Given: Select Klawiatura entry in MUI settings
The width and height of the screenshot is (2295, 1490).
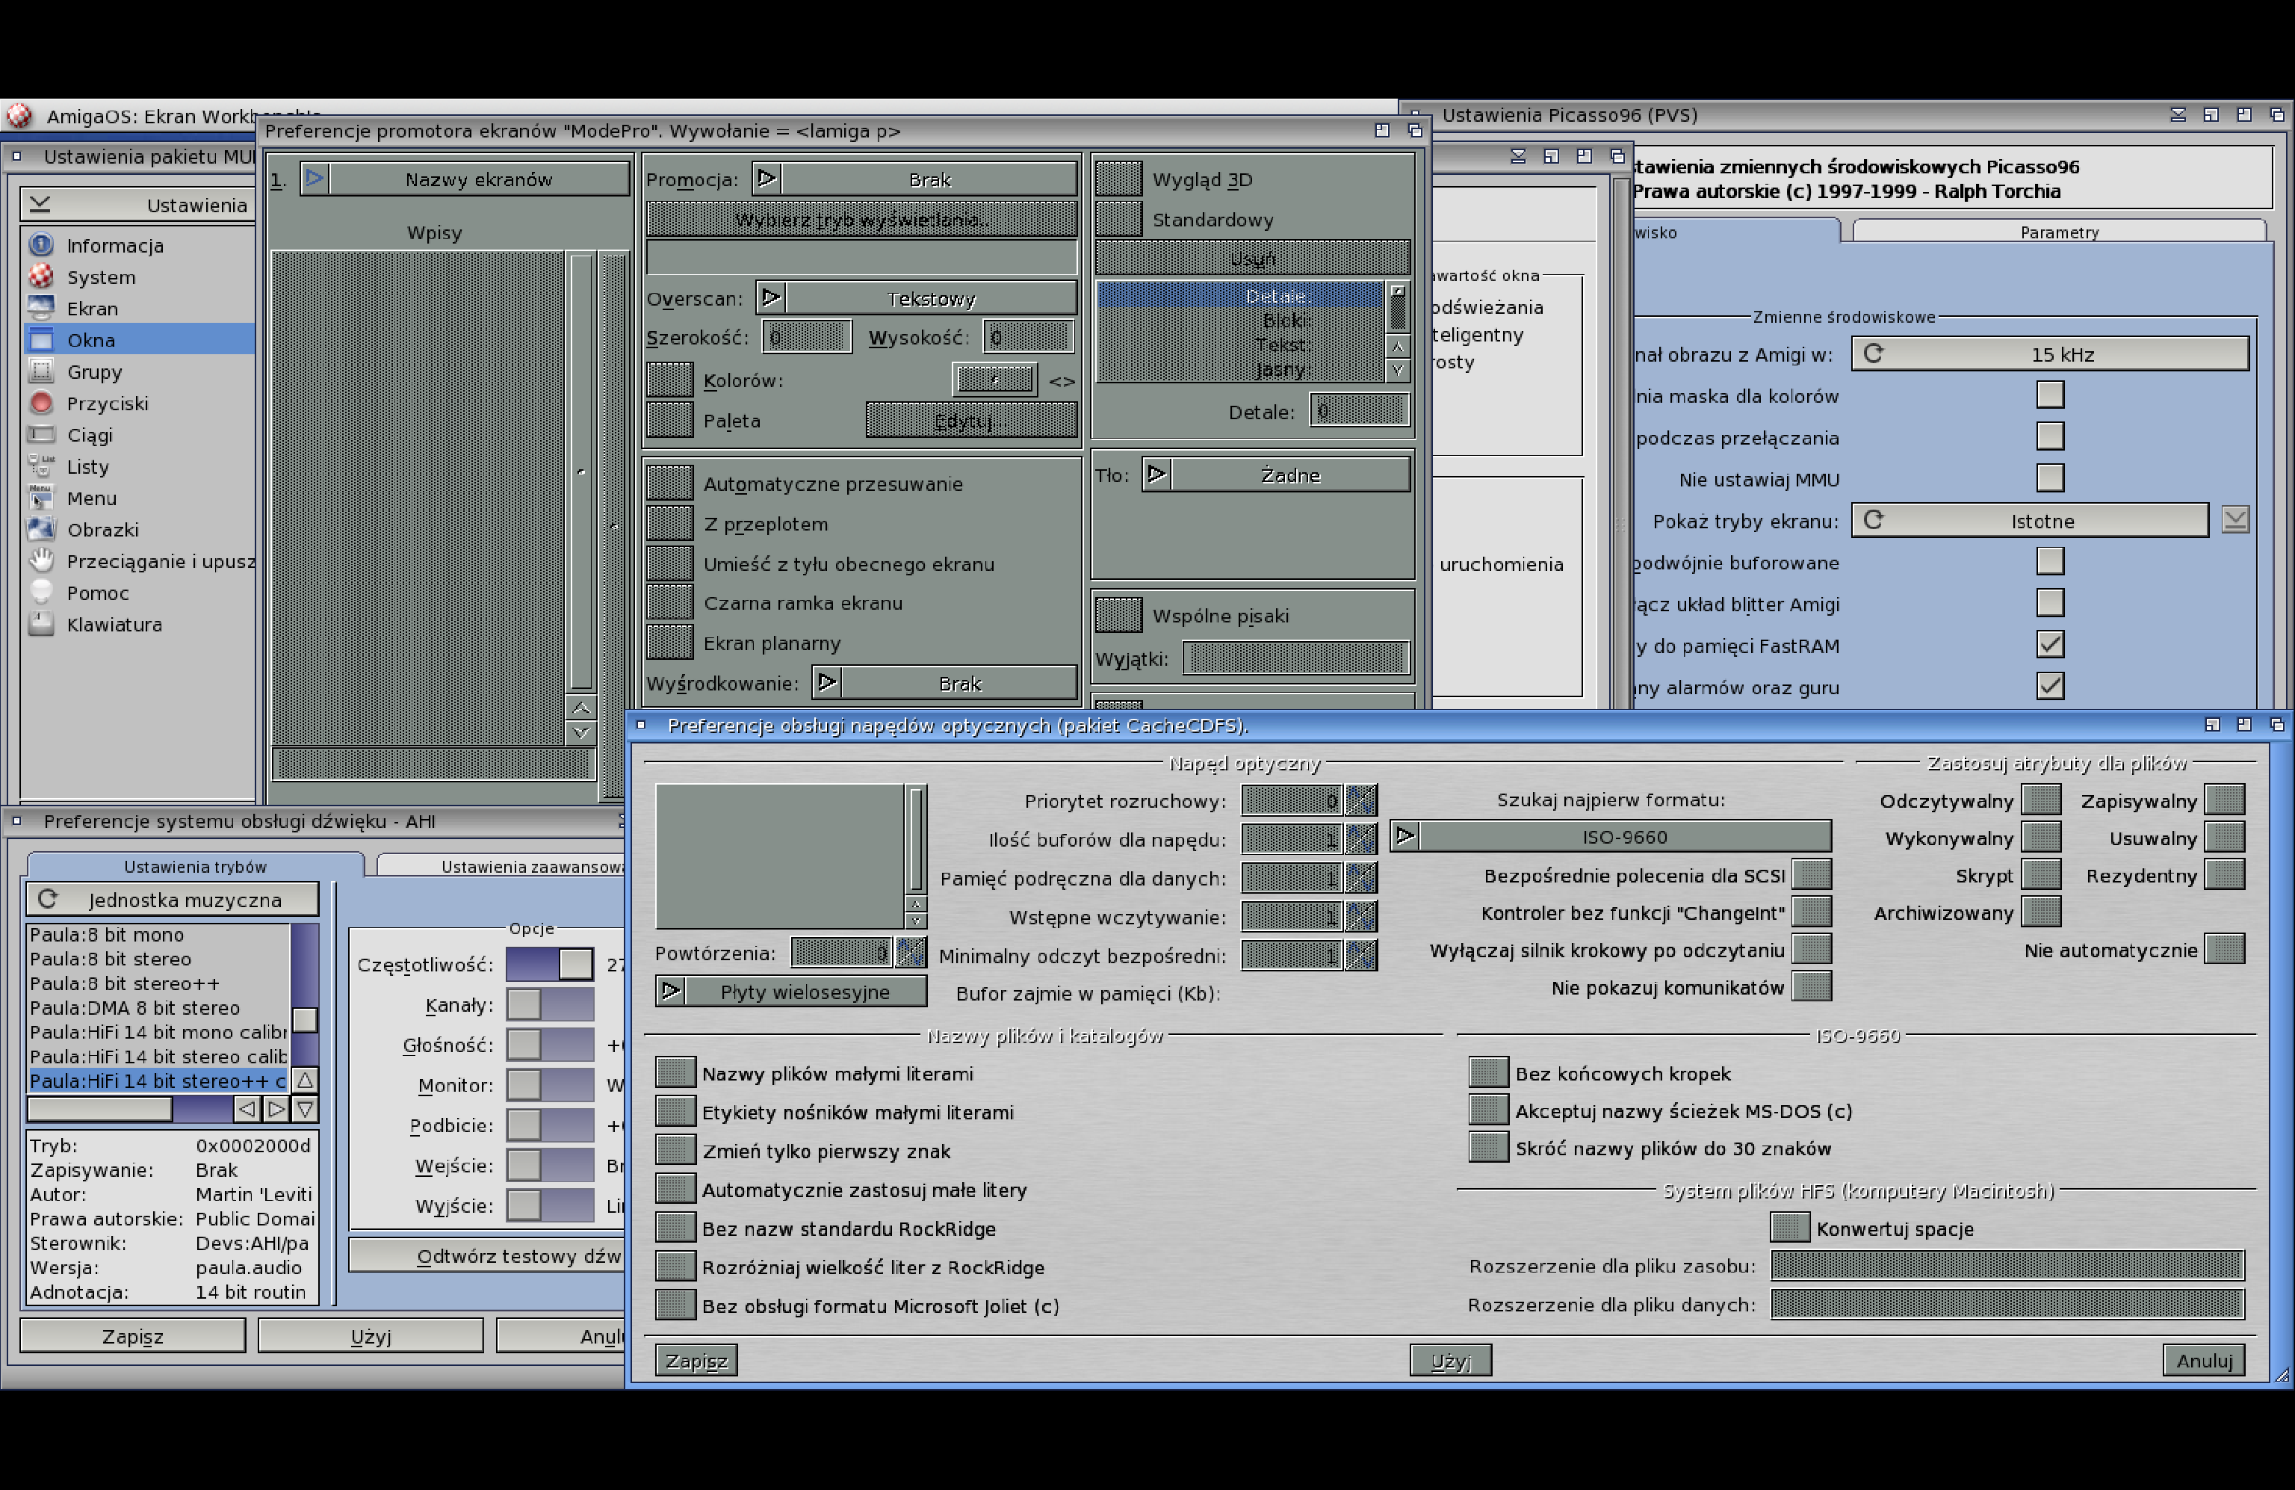Looking at the screenshot, I should coord(140,624).
